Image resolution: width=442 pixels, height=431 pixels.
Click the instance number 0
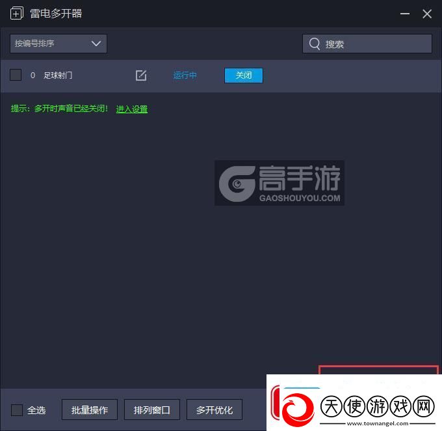coord(32,76)
